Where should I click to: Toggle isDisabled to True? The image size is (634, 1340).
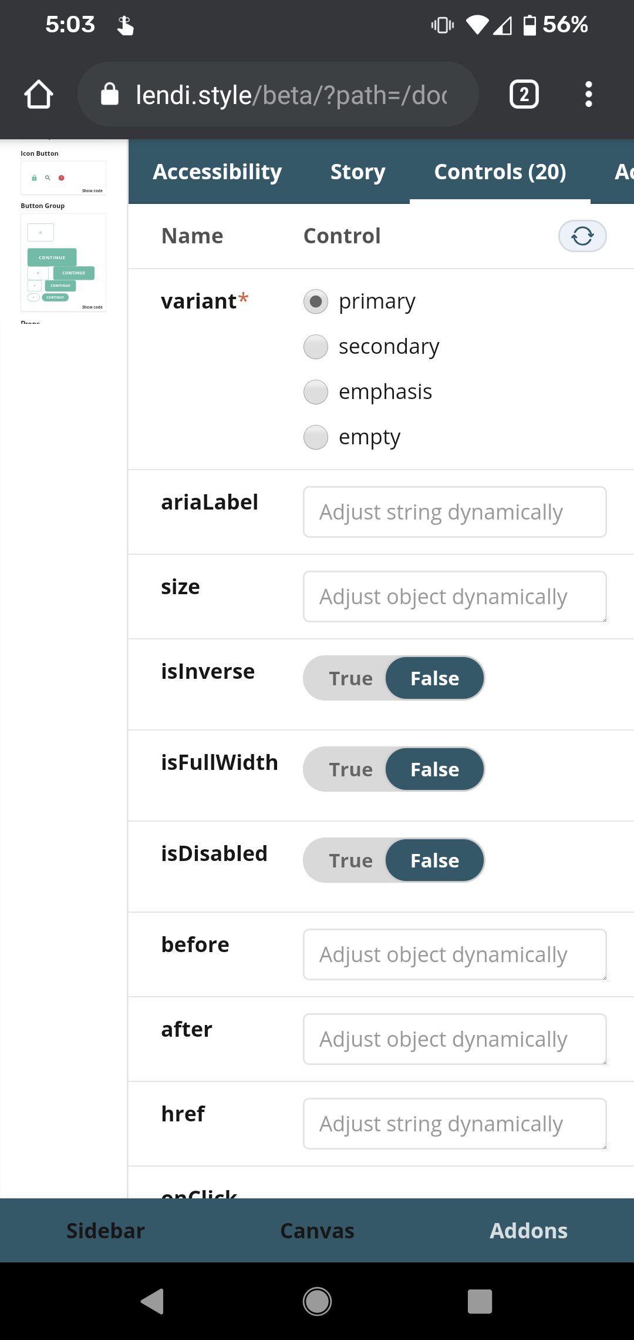(x=350, y=860)
